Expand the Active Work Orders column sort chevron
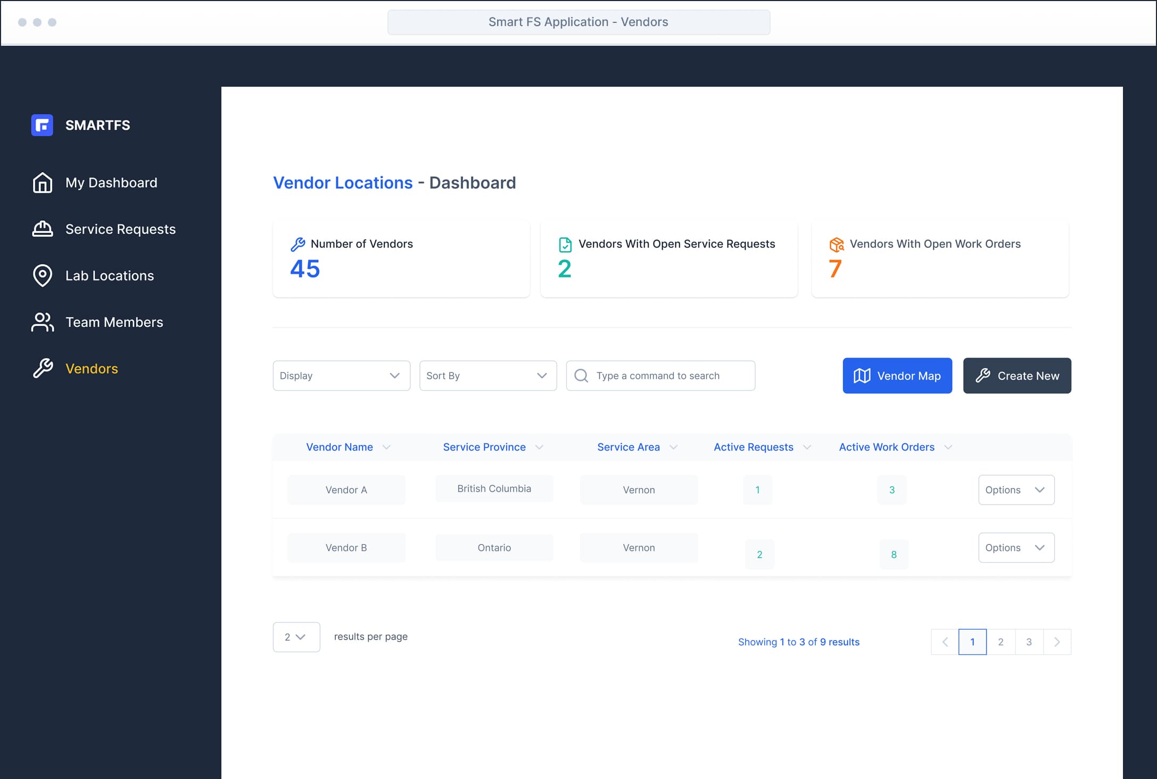Screen dimensions: 1157x779 click(948, 447)
